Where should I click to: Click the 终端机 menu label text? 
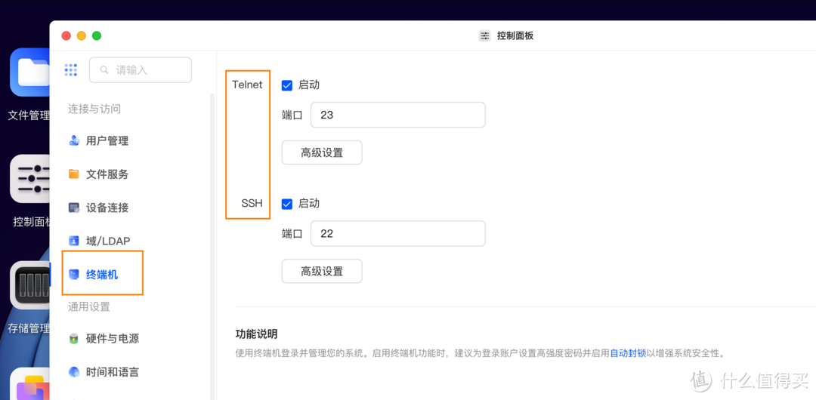click(x=102, y=275)
